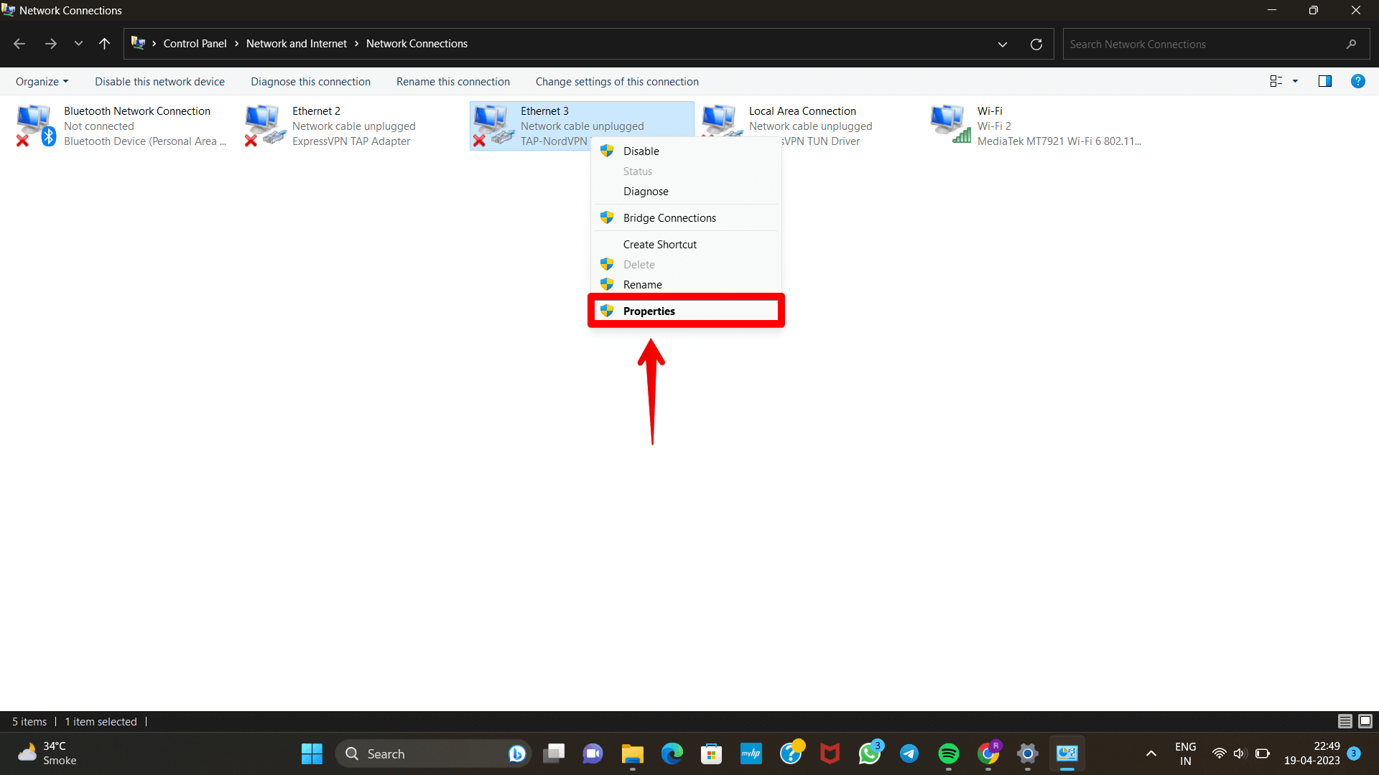Click the MediaTek MT7921 Wi-Fi 6 label
The height and width of the screenshot is (775, 1379).
(1059, 141)
